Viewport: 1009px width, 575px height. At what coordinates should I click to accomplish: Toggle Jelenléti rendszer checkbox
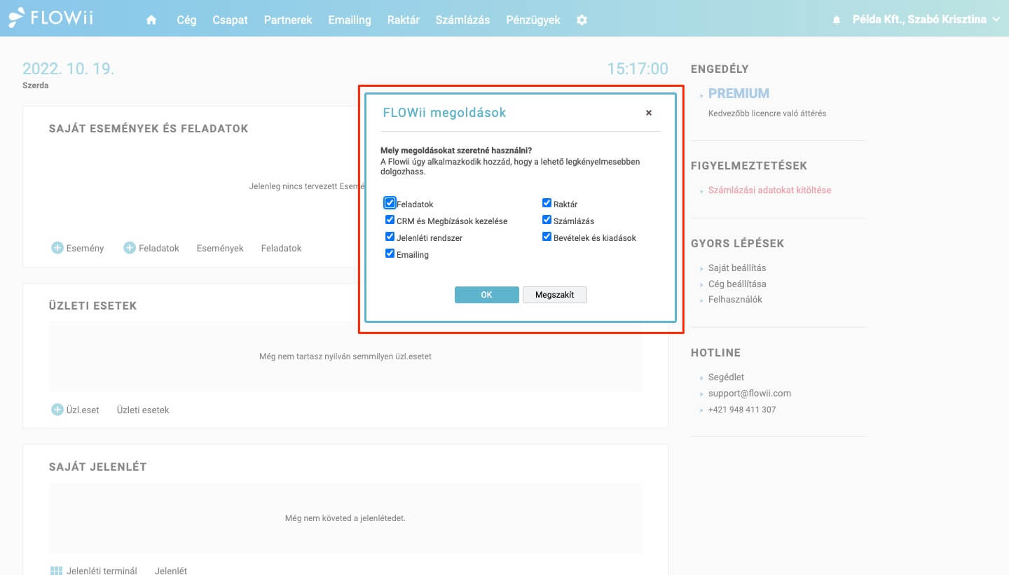pos(390,237)
